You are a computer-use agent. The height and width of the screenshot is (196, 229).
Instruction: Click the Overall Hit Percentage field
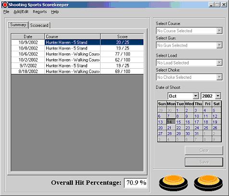pyautogui.click(x=136, y=183)
